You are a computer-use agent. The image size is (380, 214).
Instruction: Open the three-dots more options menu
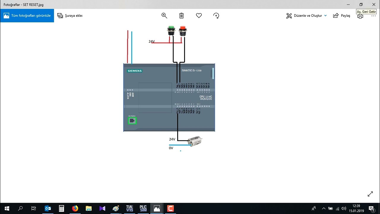point(373,16)
